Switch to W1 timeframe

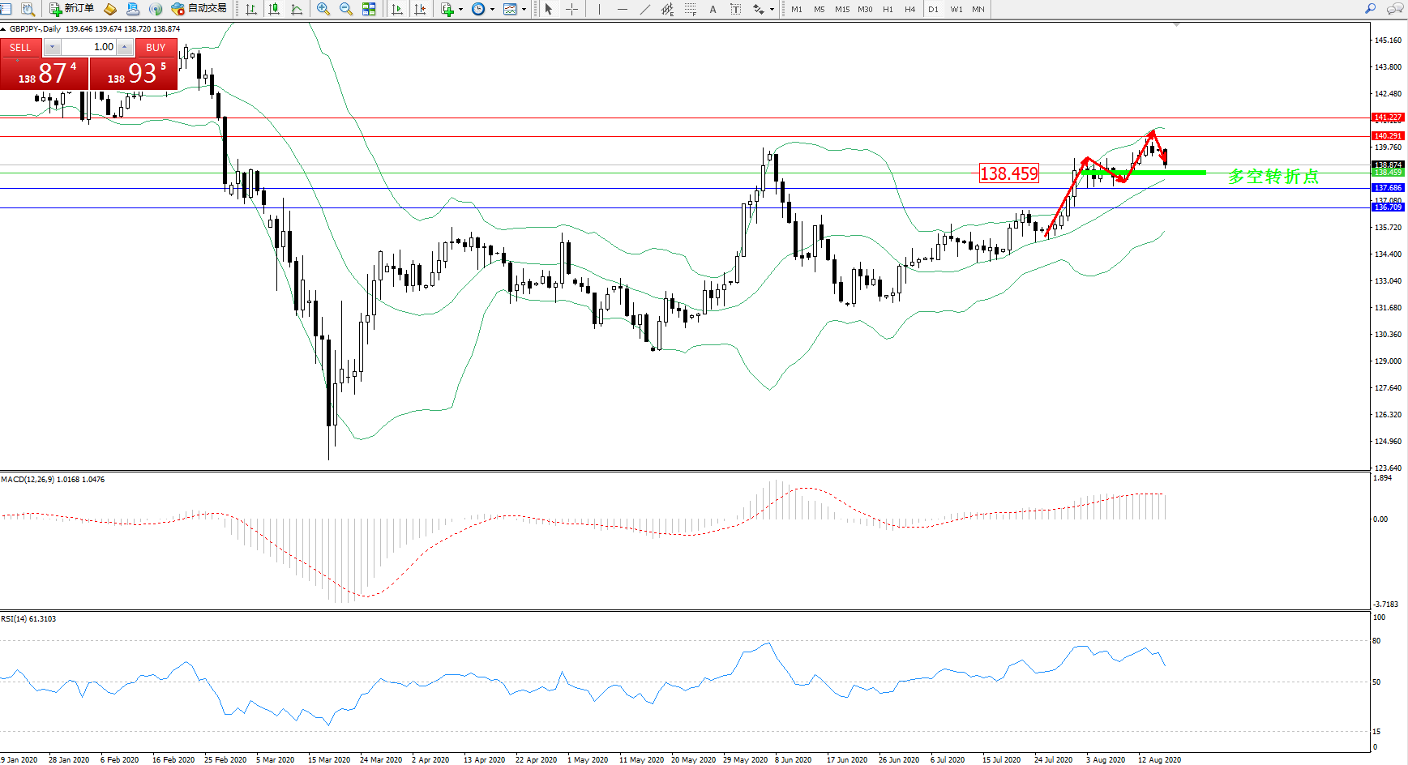[x=956, y=9]
